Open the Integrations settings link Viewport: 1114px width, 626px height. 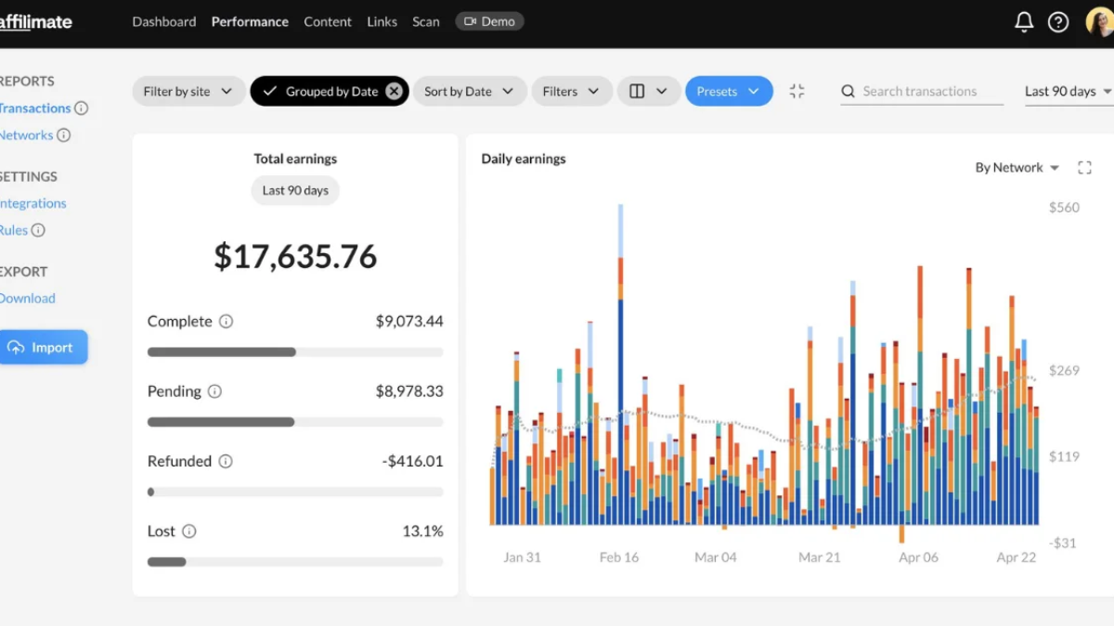click(x=33, y=203)
